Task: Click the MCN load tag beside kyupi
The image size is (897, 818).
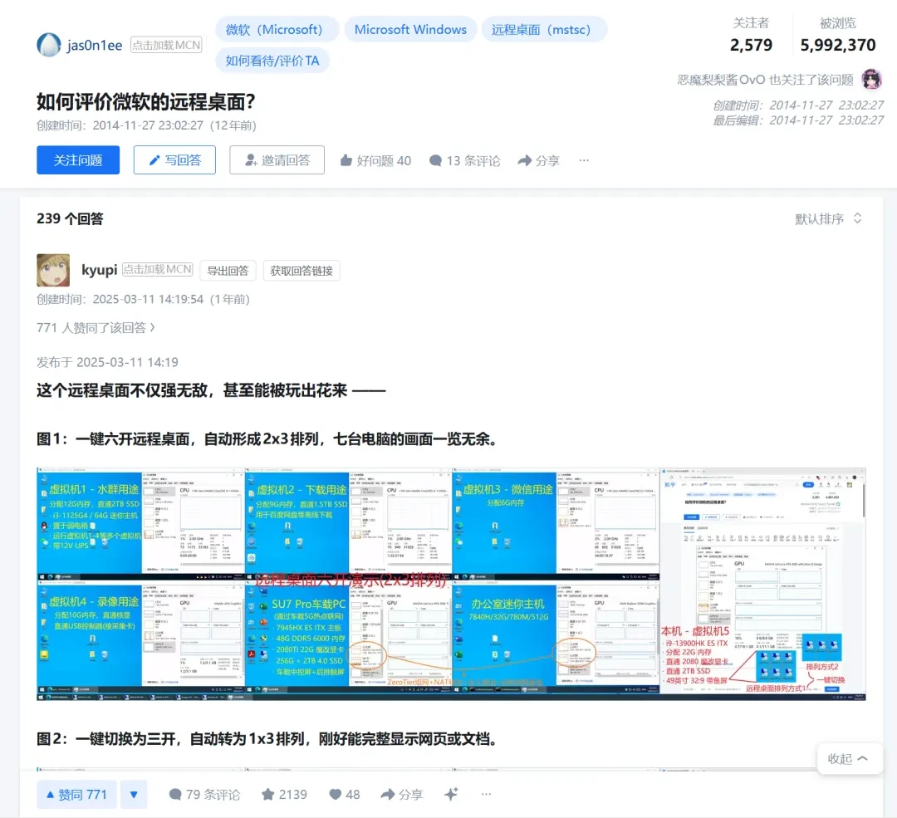Action: [157, 269]
